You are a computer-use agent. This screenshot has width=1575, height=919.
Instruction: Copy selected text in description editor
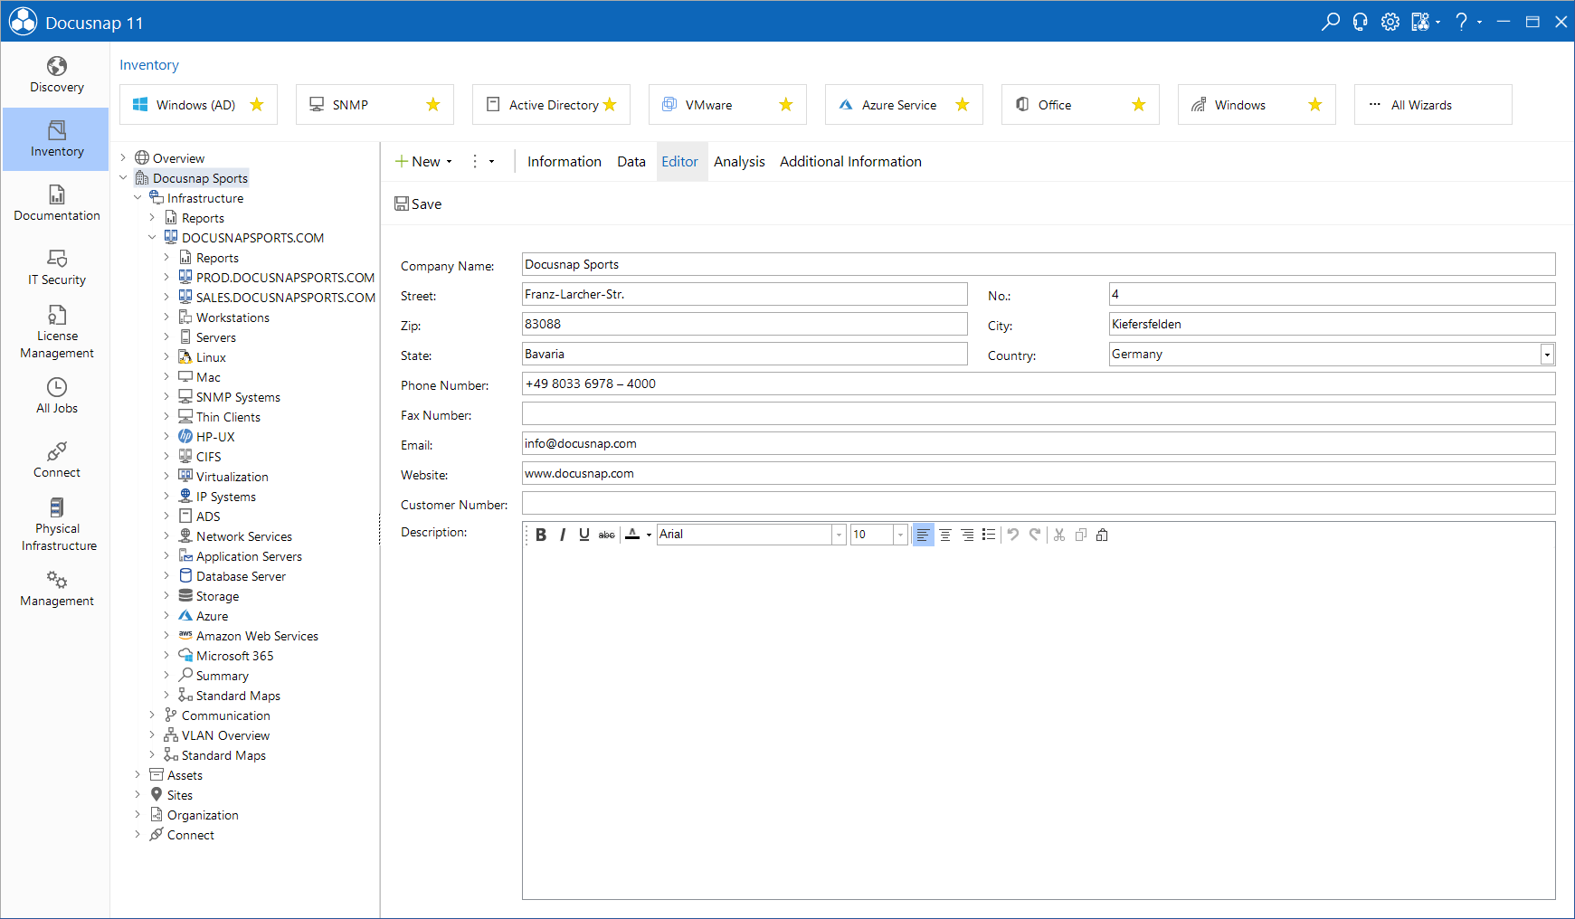[x=1081, y=535]
